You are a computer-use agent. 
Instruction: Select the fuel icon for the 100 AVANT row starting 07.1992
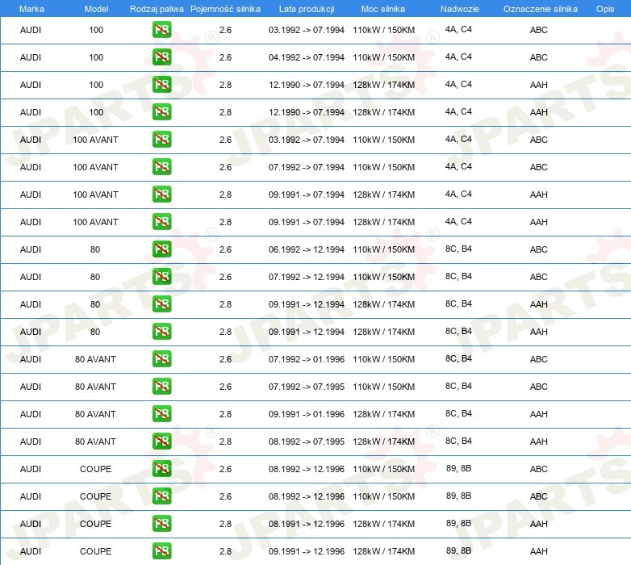161,166
